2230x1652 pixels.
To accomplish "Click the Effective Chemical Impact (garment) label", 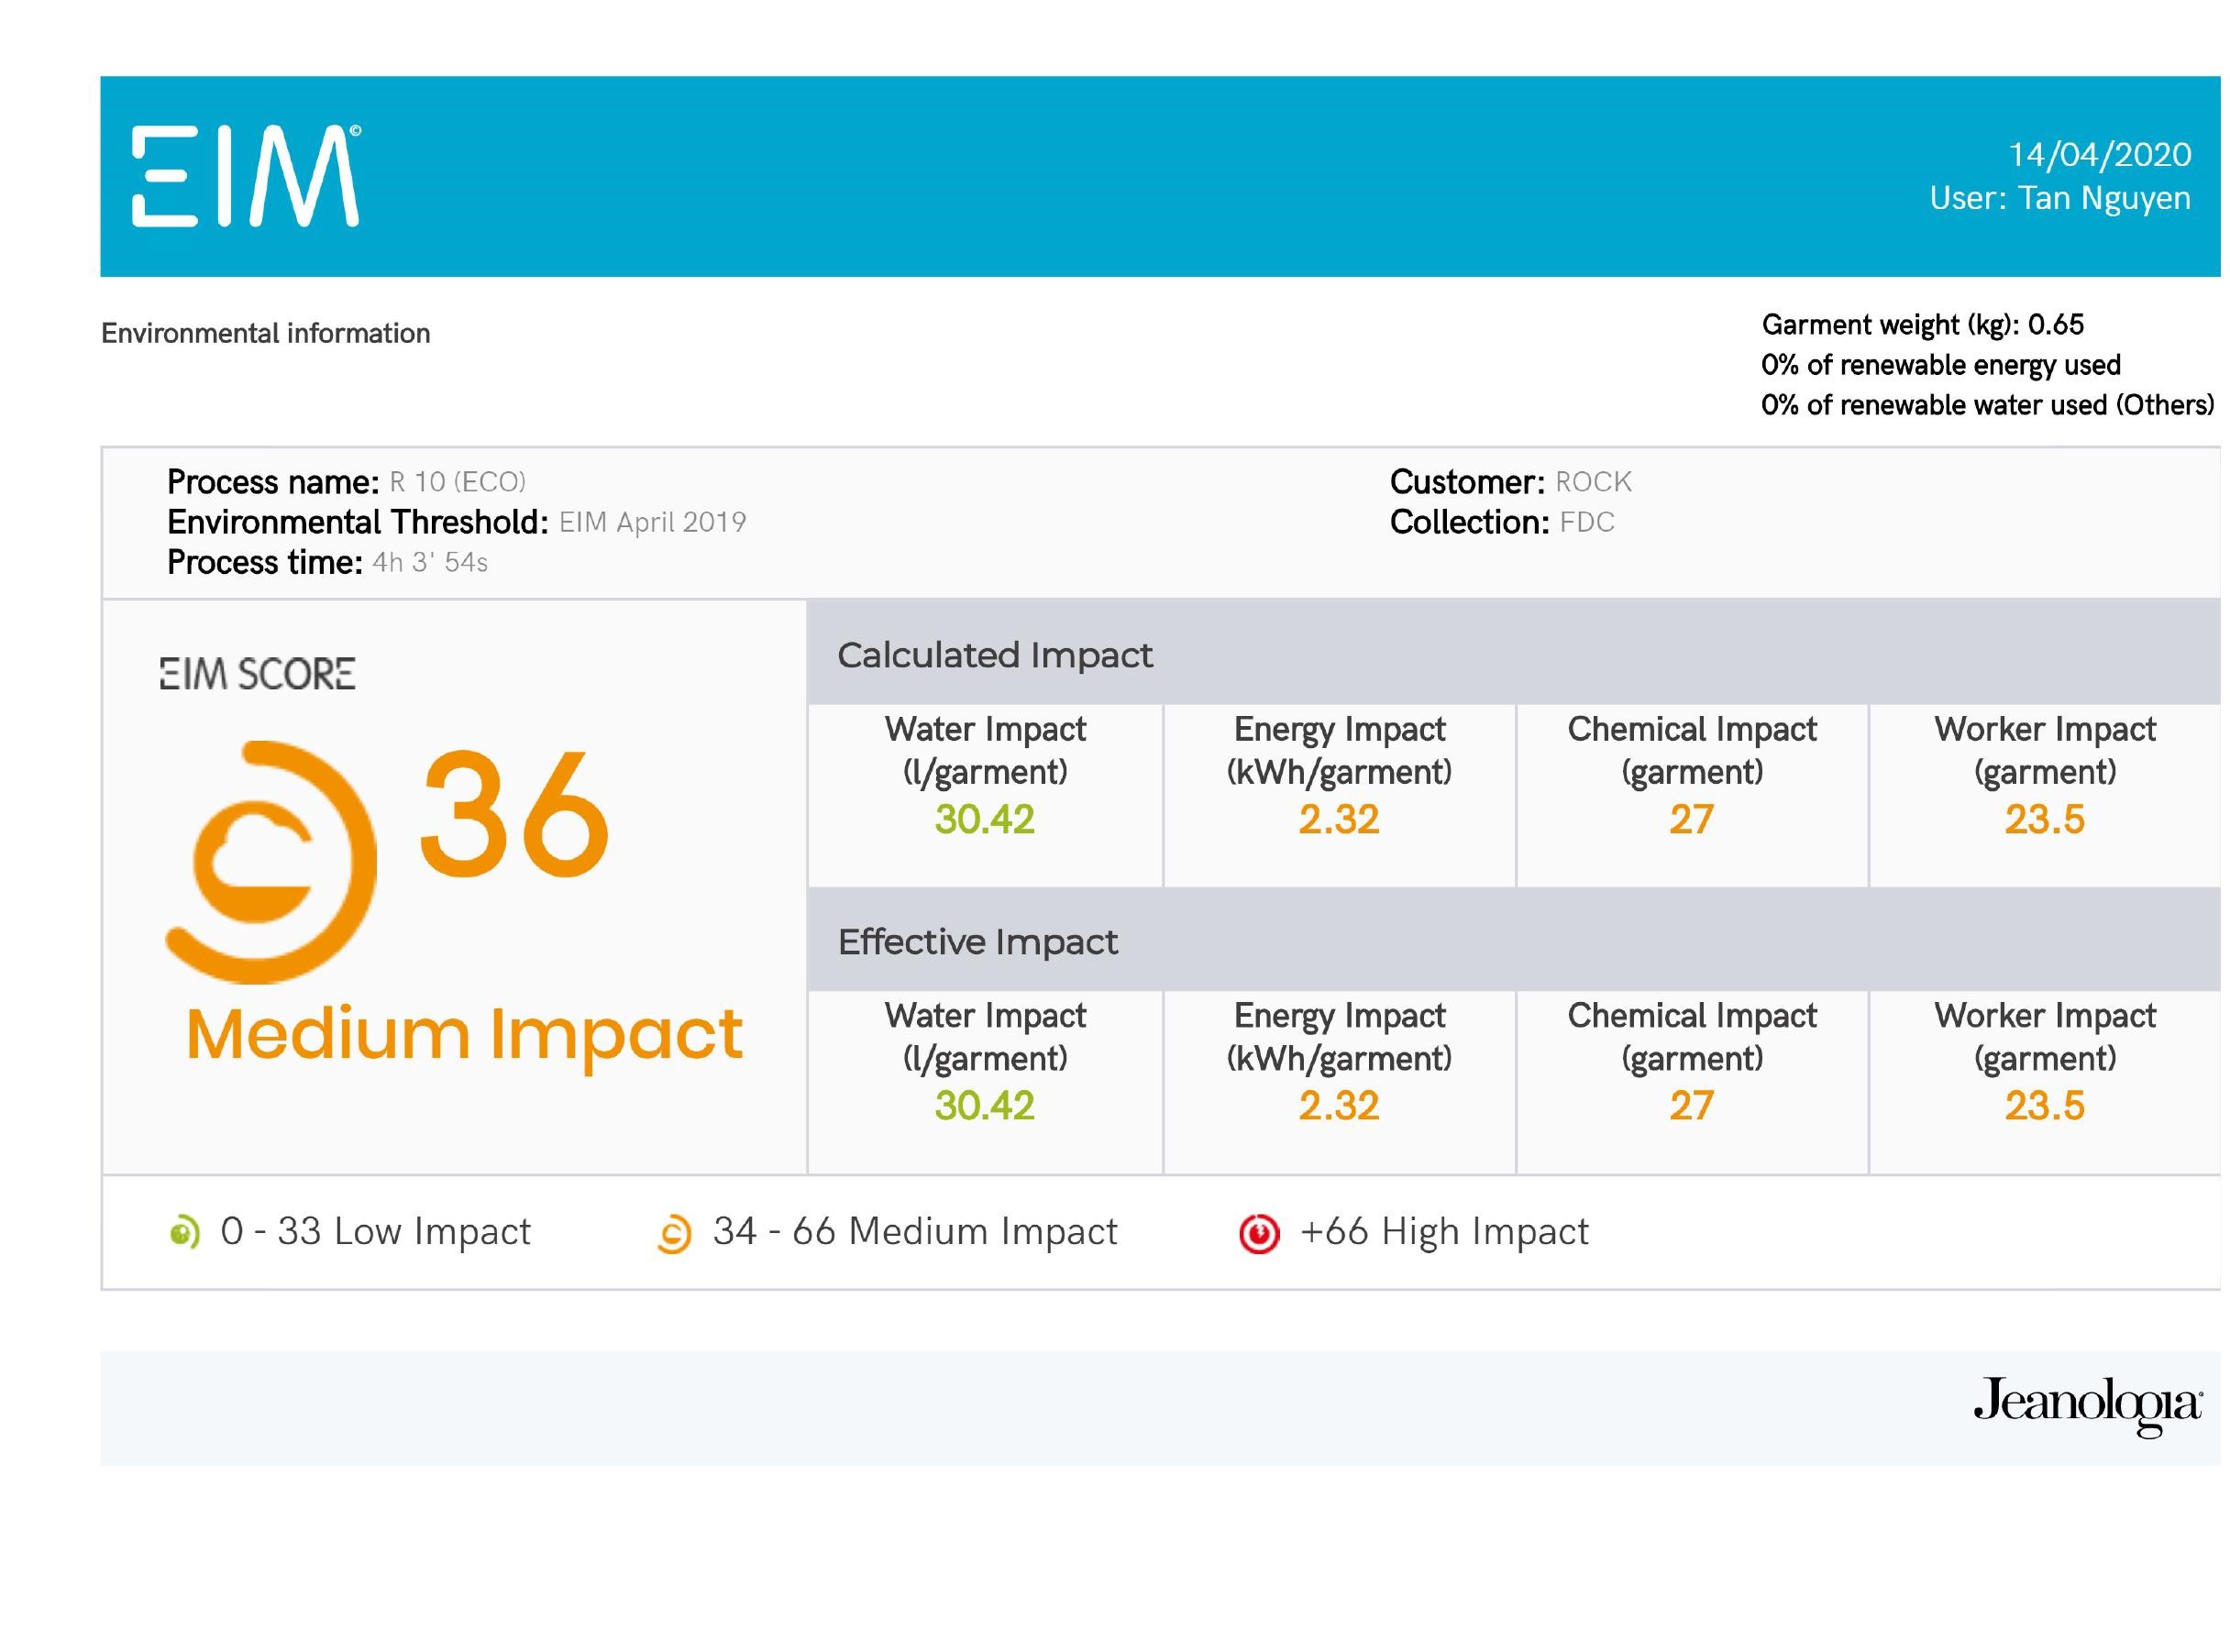I will 1692,1037.
